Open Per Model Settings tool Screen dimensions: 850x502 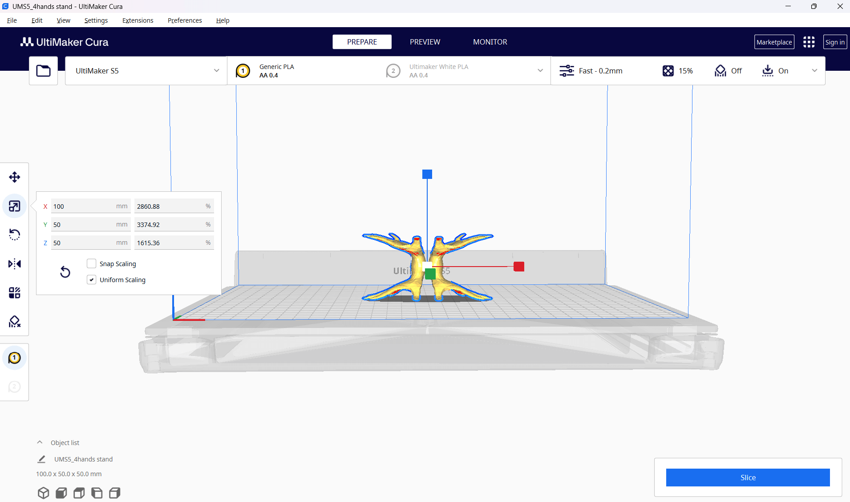[x=14, y=293]
